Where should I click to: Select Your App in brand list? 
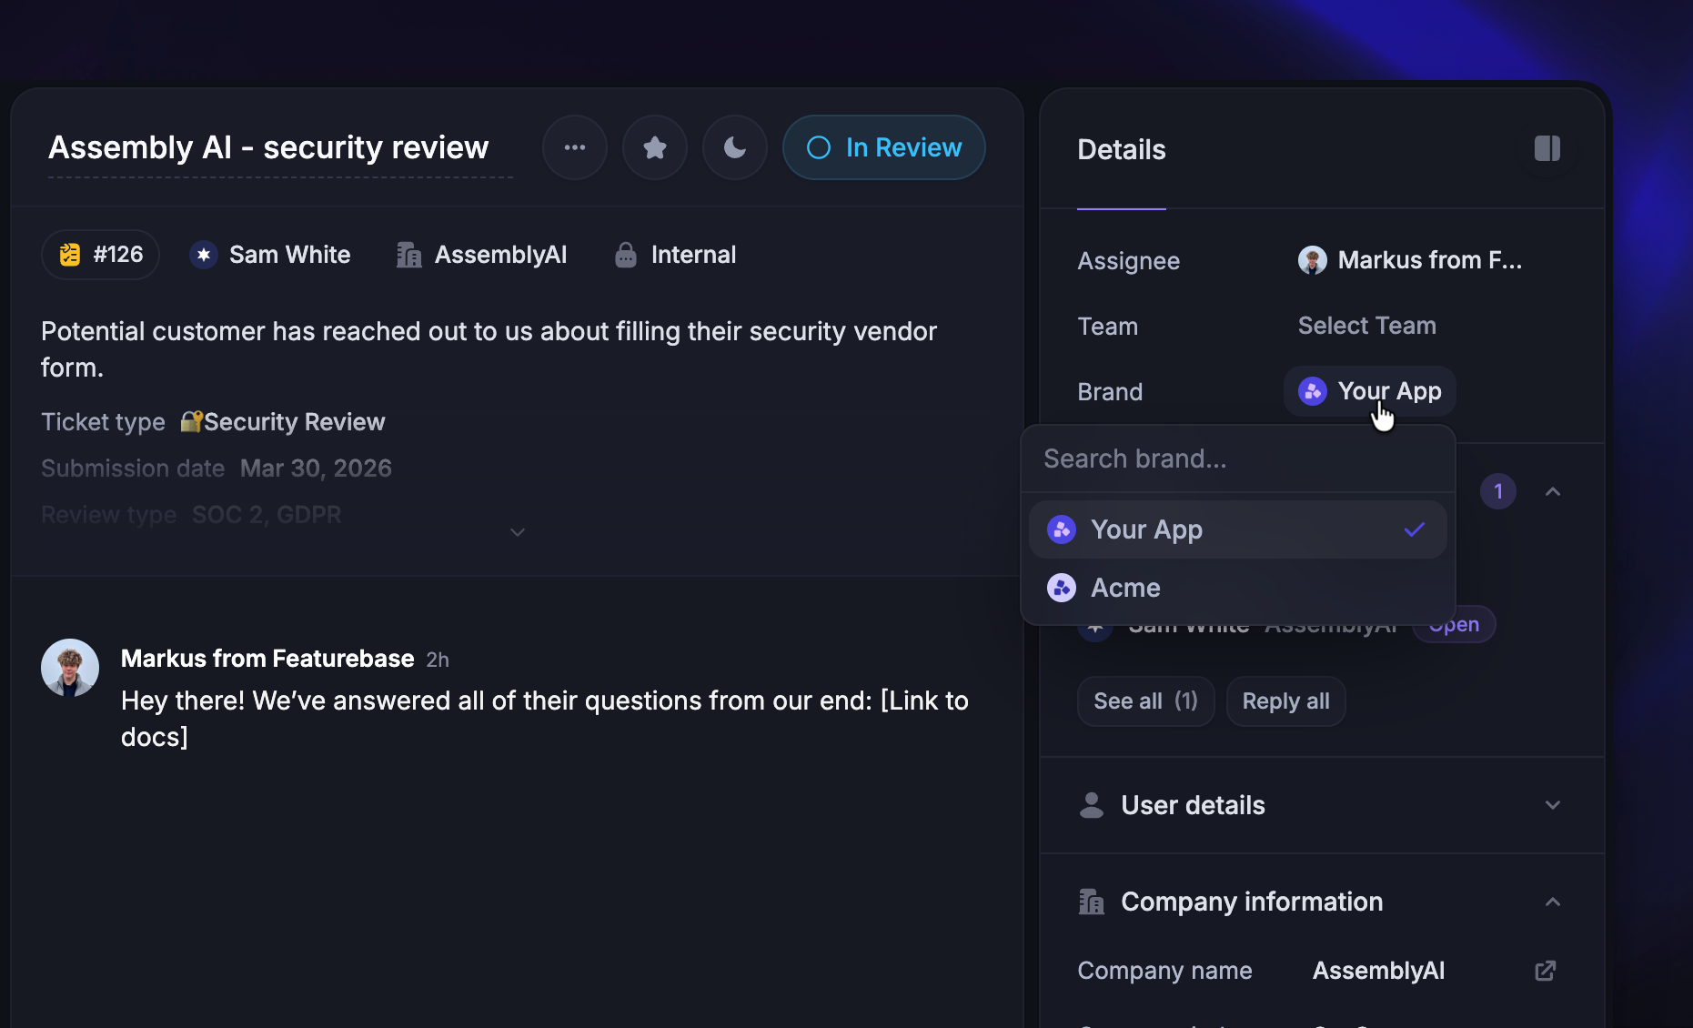(x=1238, y=529)
